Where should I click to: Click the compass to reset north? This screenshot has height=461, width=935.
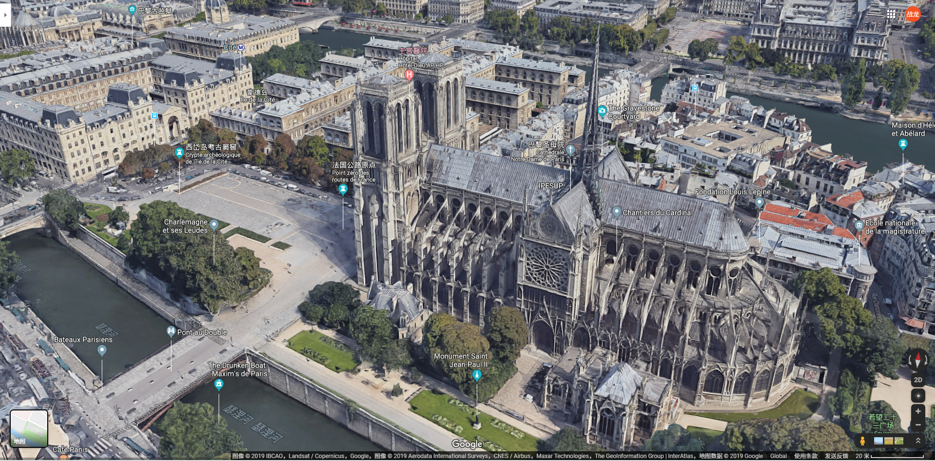tap(918, 360)
